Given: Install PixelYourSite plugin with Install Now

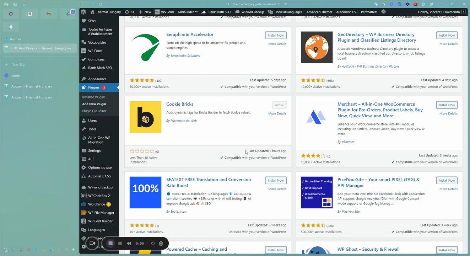Looking at the screenshot, I should tap(447, 180).
